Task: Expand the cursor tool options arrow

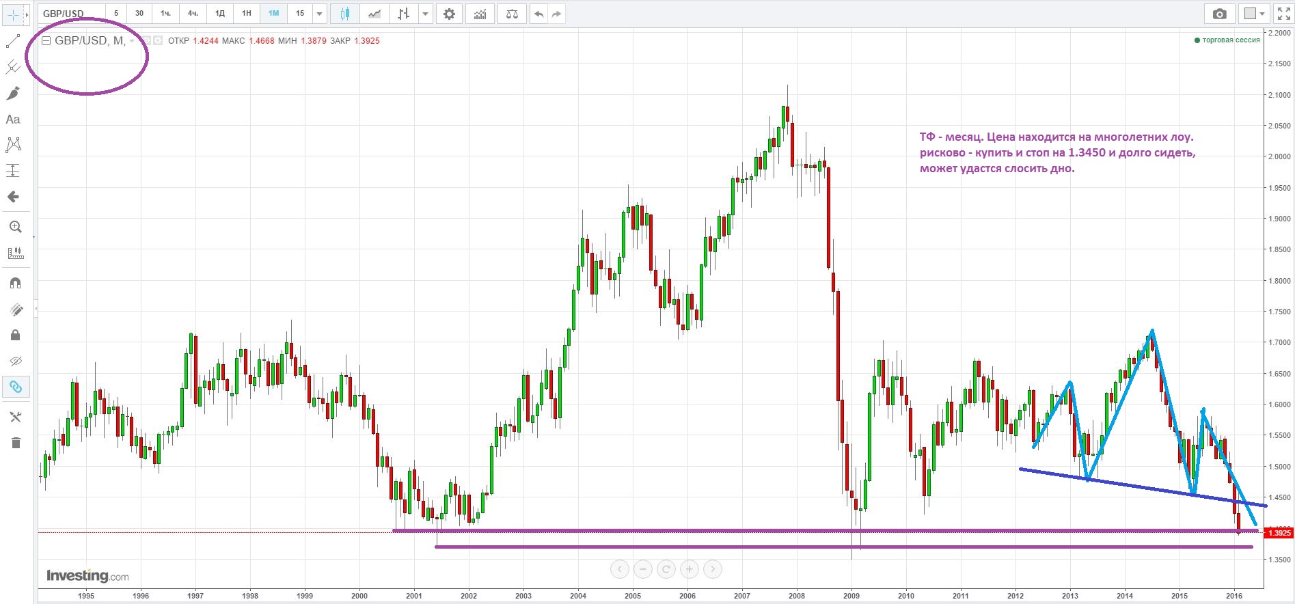Action: coord(27,14)
